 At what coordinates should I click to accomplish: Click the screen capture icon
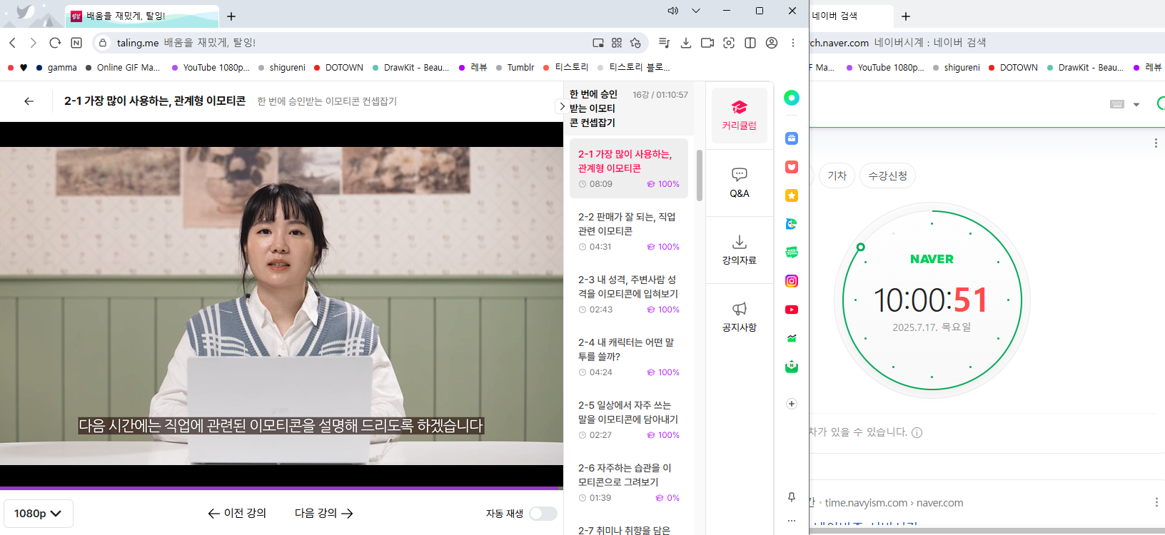[x=729, y=43]
